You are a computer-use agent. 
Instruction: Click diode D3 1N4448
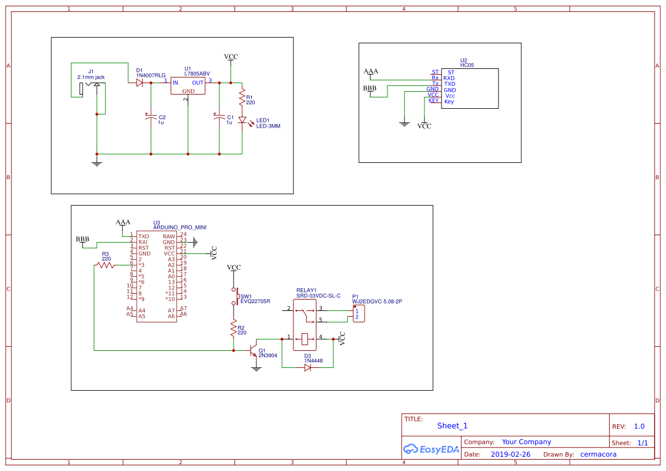pos(308,367)
